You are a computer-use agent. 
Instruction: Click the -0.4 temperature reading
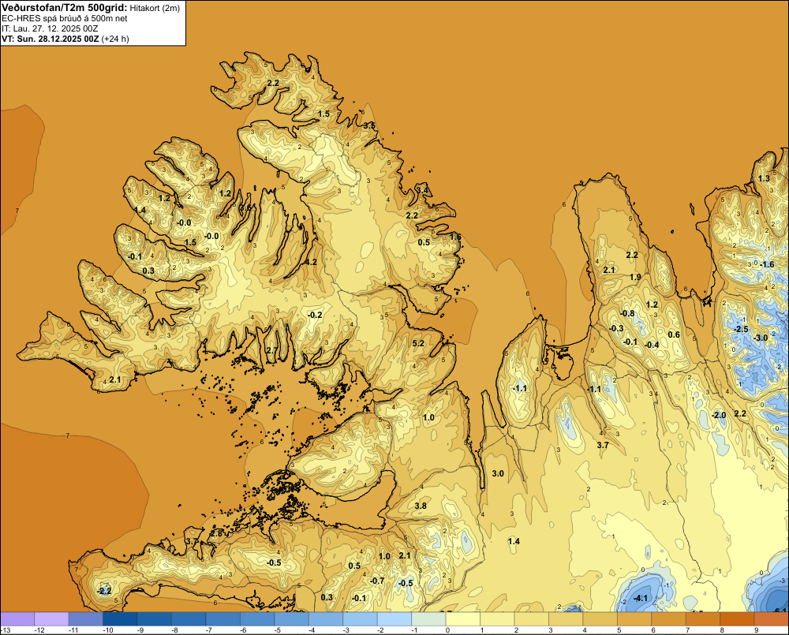652,345
